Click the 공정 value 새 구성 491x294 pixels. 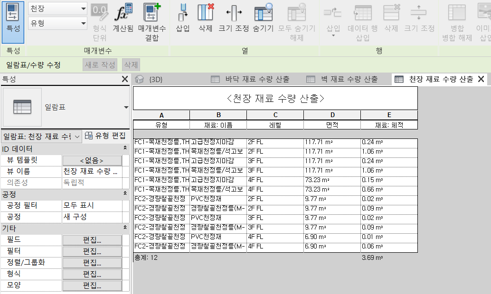(92, 217)
